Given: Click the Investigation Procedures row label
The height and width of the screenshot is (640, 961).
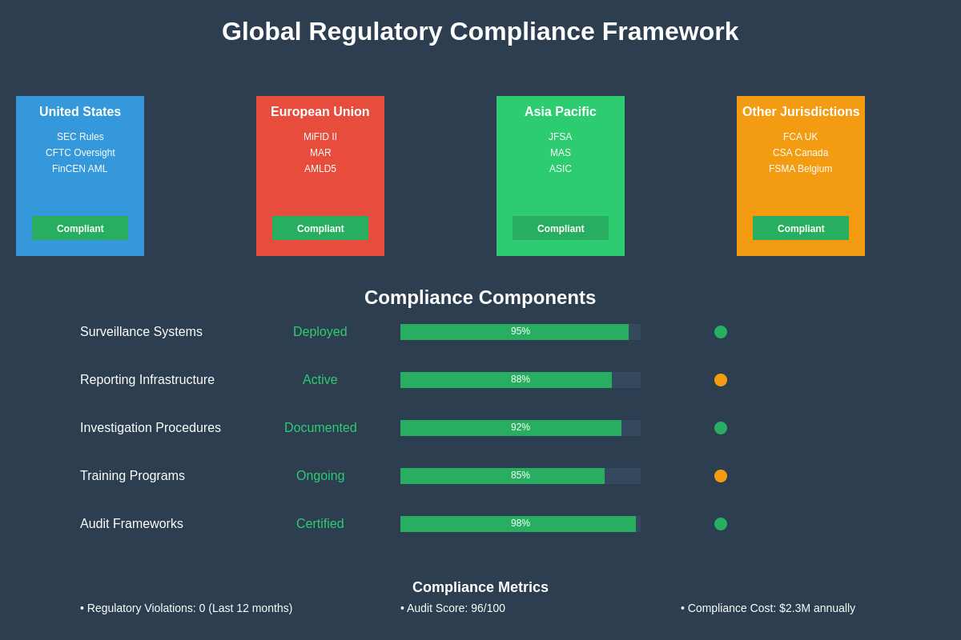Looking at the screenshot, I should click(x=151, y=428).
